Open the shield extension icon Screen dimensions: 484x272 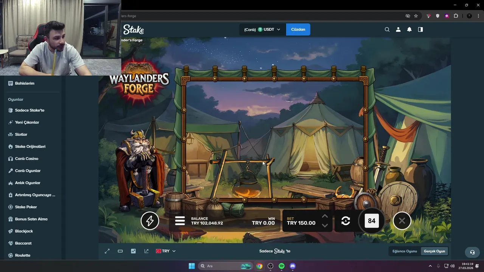437,16
